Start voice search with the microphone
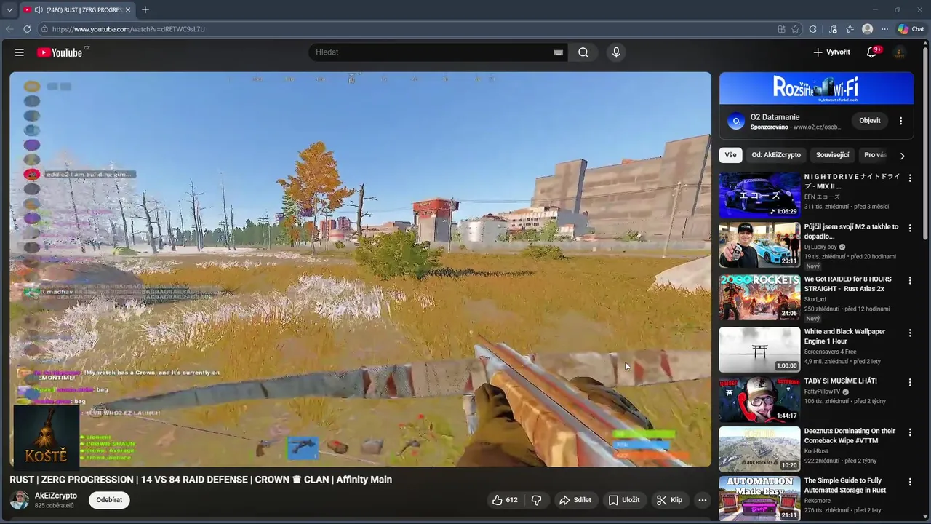 (x=616, y=52)
